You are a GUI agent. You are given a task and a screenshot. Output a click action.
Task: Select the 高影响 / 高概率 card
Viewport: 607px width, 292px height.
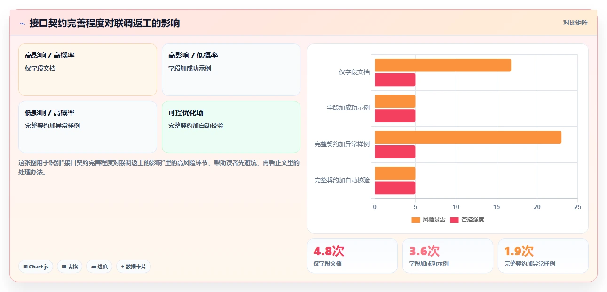pos(87,70)
